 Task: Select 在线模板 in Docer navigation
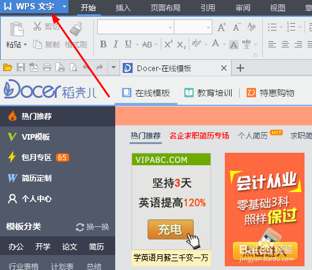pyautogui.click(x=146, y=93)
